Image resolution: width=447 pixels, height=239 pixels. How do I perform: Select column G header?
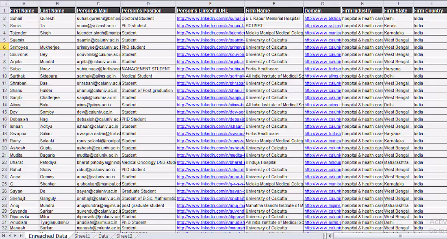click(x=322, y=3)
